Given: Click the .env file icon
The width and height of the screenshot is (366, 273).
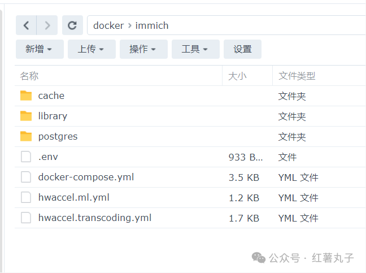Looking at the screenshot, I should pyautogui.click(x=26, y=157).
